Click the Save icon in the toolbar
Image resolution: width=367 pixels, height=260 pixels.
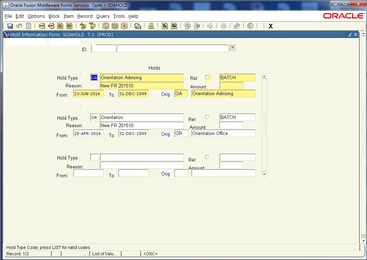tap(10, 26)
